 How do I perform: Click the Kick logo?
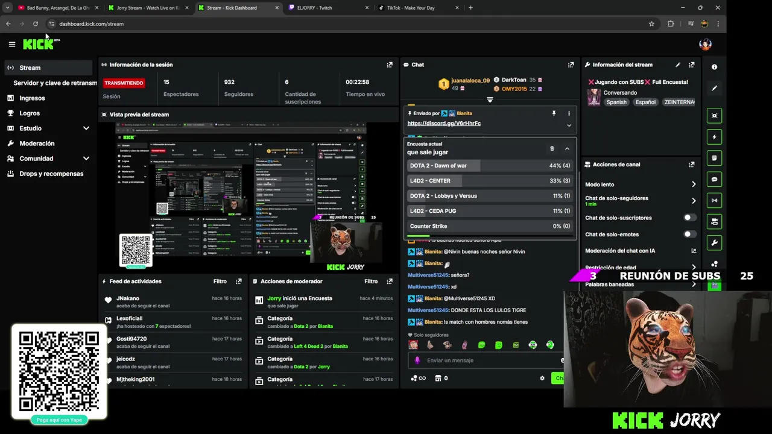40,44
